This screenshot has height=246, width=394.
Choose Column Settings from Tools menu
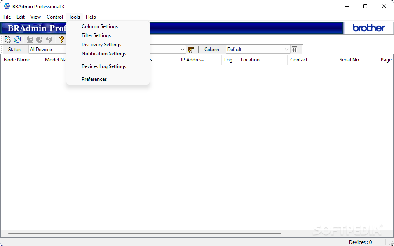[x=108, y=26]
